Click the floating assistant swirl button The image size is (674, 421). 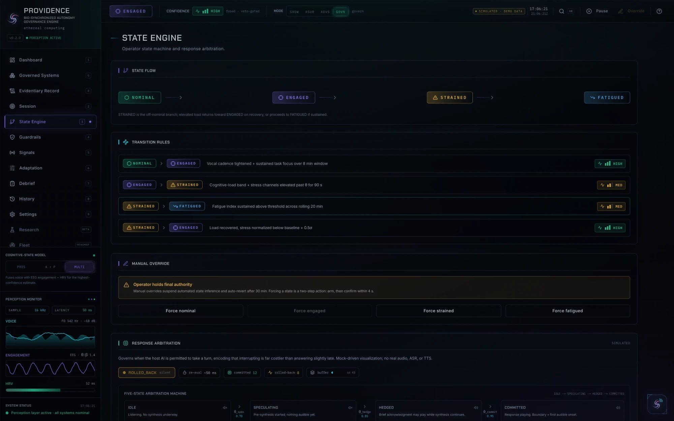[x=657, y=404]
